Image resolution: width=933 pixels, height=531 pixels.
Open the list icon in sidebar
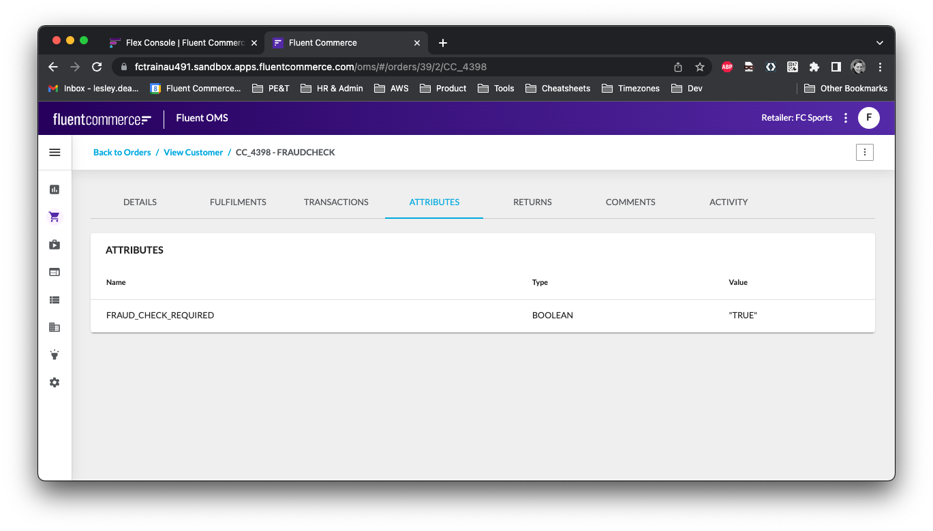click(55, 300)
